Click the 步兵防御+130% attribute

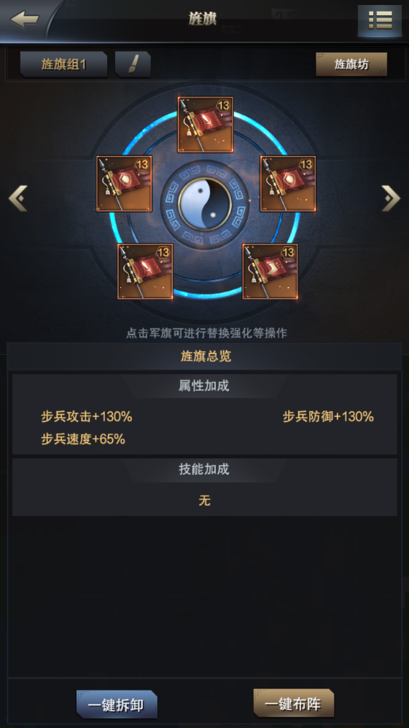pos(328,417)
